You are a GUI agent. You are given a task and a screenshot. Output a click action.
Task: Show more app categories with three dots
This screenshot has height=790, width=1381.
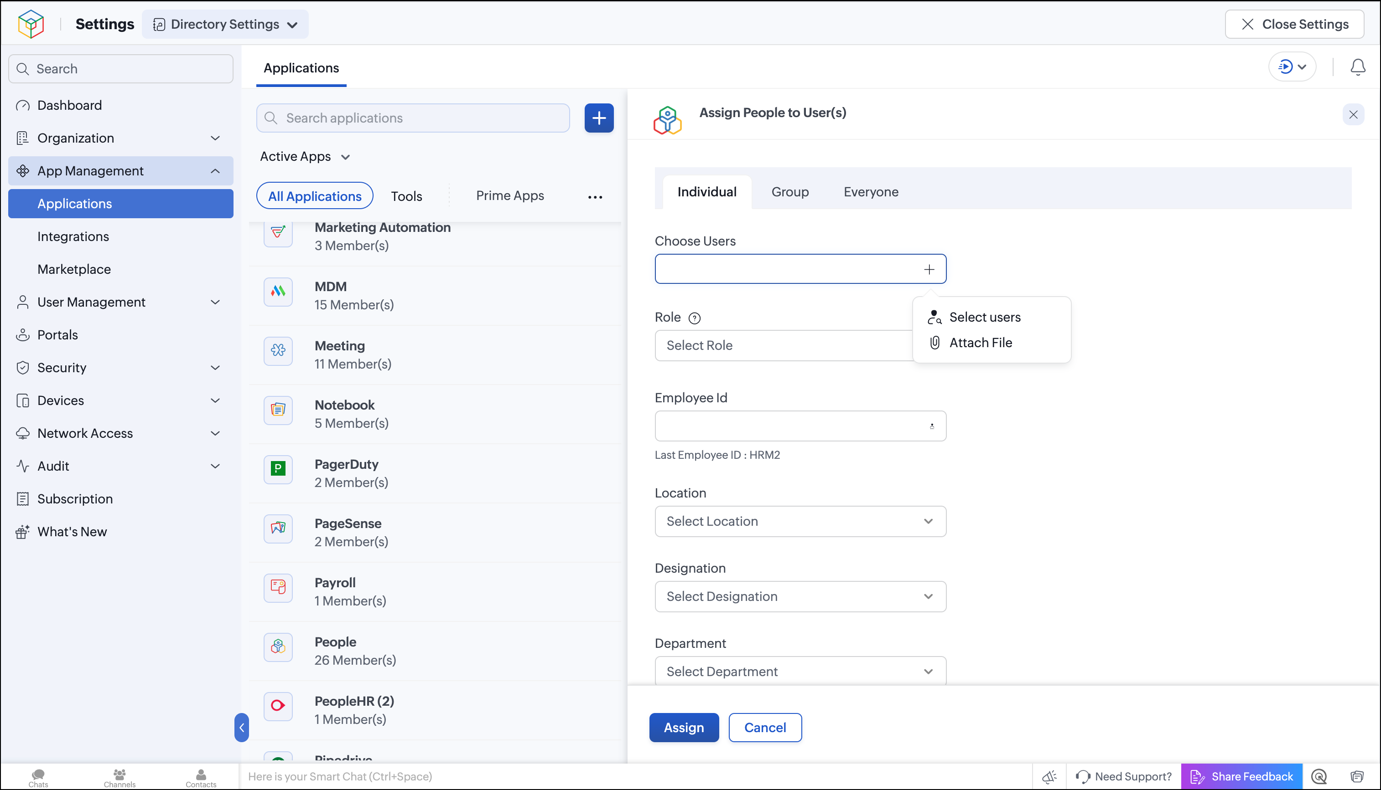[595, 197]
